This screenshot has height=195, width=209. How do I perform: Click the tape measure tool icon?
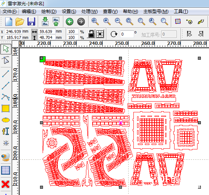[x=189, y=22]
